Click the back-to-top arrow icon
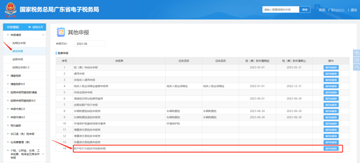The image size is (360, 163). [x=357, y=67]
